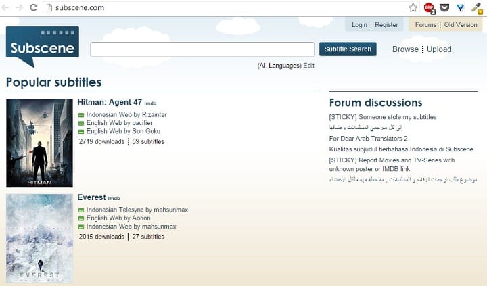This screenshot has height=286, width=487.
Task: Click green icon beside English Web by Aorion
Action: 81,218
